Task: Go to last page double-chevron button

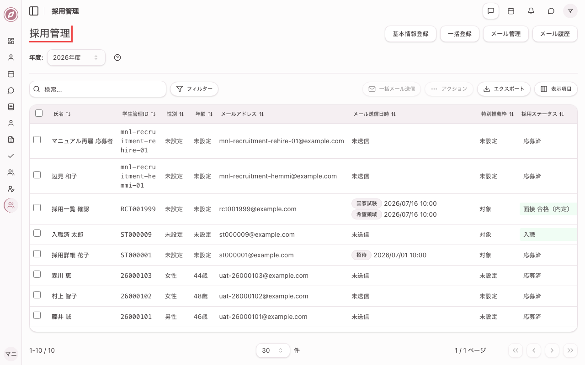Action: click(x=570, y=350)
